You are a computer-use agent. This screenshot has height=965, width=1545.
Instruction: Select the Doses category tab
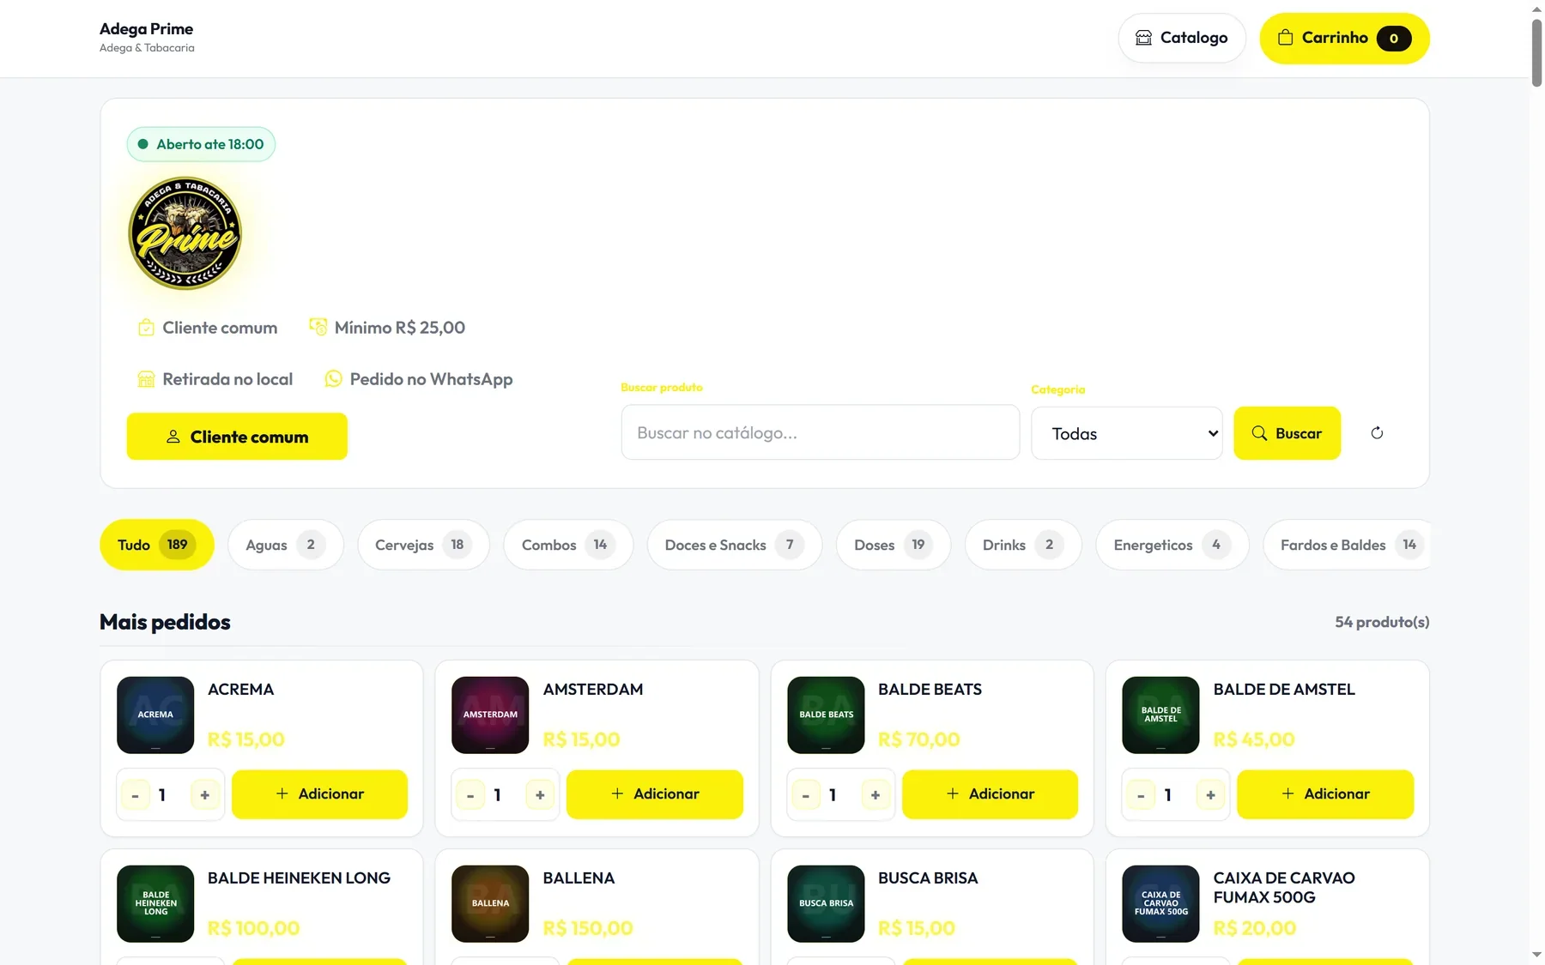click(x=893, y=545)
